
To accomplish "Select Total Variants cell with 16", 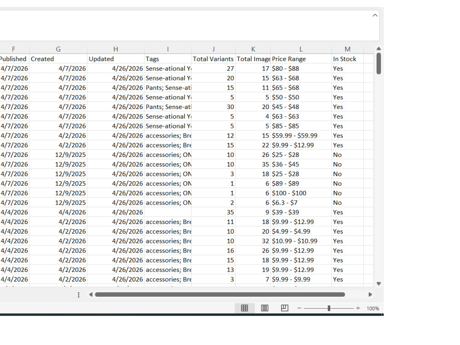I will (213, 251).
